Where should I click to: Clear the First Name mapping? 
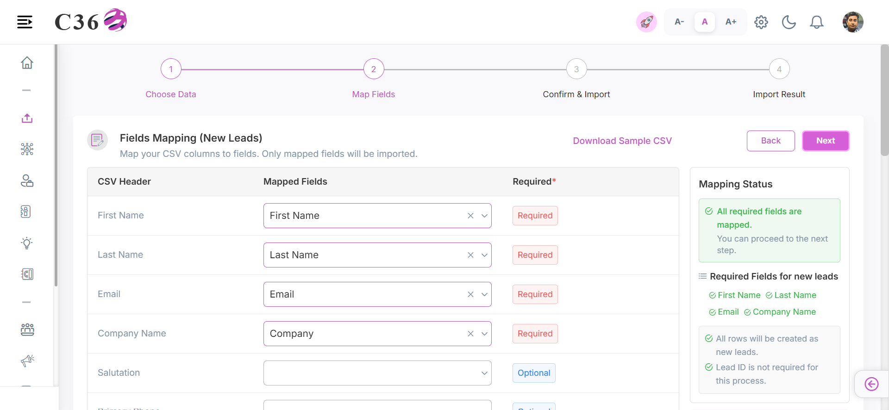pos(470,216)
